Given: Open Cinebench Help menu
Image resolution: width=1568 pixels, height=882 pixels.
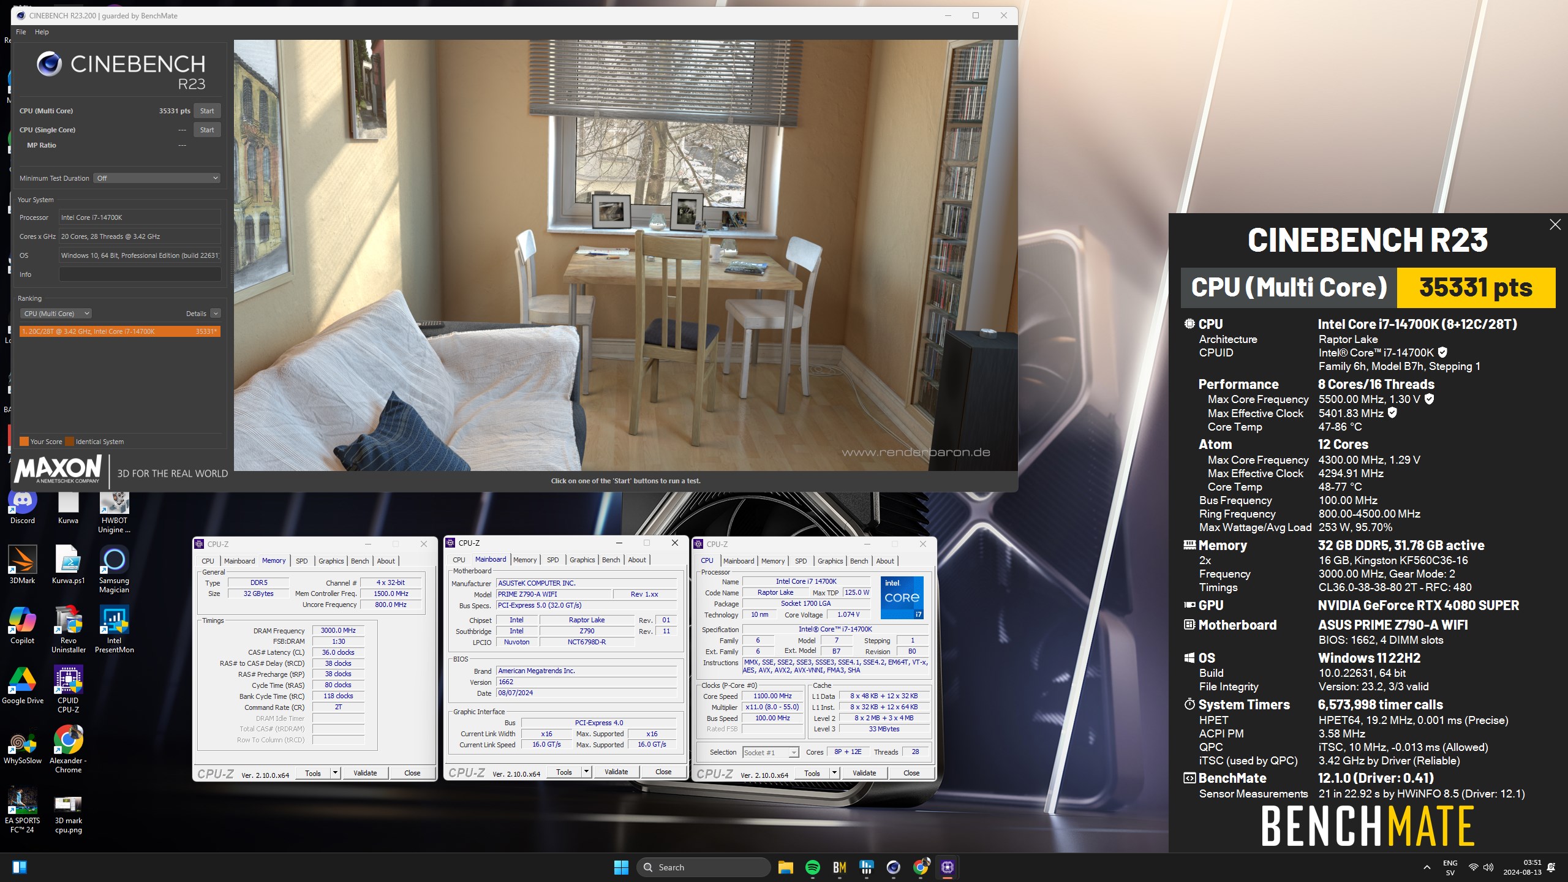Looking at the screenshot, I should [42, 32].
